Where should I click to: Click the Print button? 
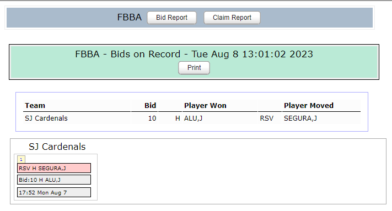tap(194, 68)
